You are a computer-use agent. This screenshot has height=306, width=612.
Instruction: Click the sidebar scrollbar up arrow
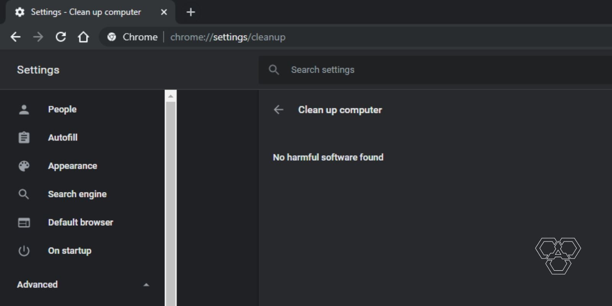click(171, 96)
